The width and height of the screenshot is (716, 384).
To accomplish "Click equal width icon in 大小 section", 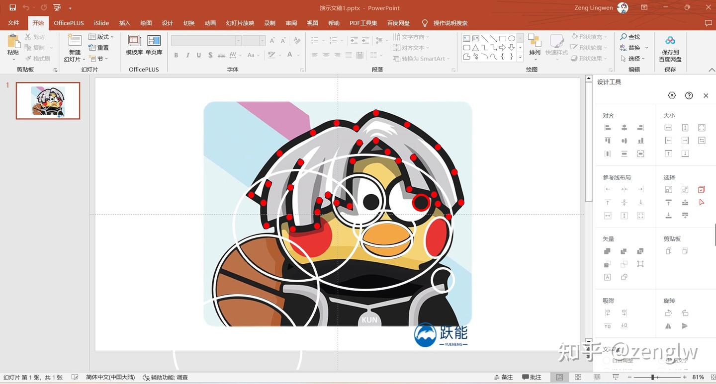I will pos(669,128).
